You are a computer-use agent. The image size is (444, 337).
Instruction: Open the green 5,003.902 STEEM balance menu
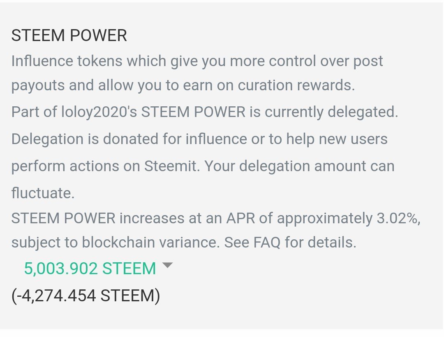[90, 268]
